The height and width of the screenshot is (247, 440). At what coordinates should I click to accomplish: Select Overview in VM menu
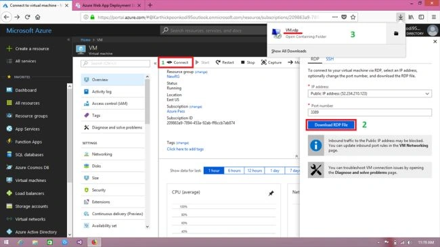pyautogui.click(x=113, y=80)
